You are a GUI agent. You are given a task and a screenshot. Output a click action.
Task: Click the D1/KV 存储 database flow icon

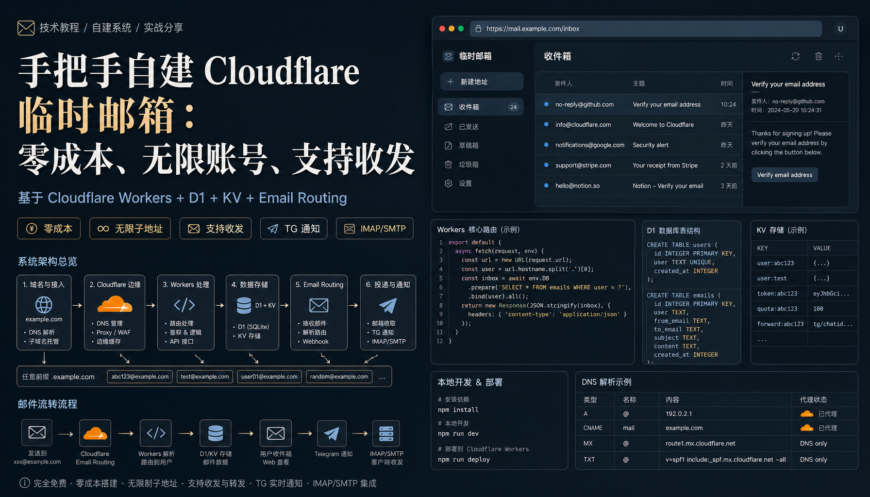point(216,433)
